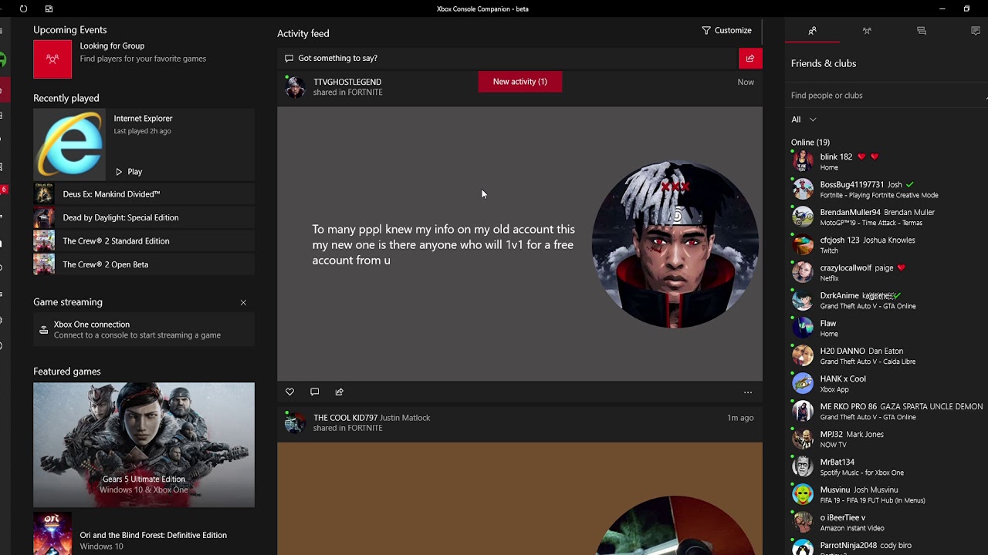Open the Internet Explorer game thumbnail

[69, 145]
